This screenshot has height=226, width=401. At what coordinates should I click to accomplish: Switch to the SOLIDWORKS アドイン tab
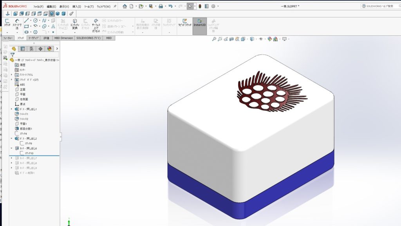pos(89,38)
